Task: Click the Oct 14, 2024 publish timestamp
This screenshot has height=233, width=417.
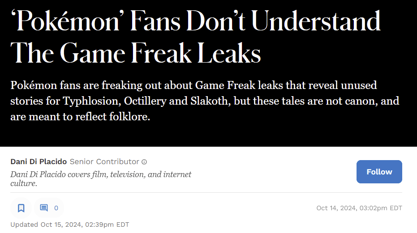Action: coord(359,208)
